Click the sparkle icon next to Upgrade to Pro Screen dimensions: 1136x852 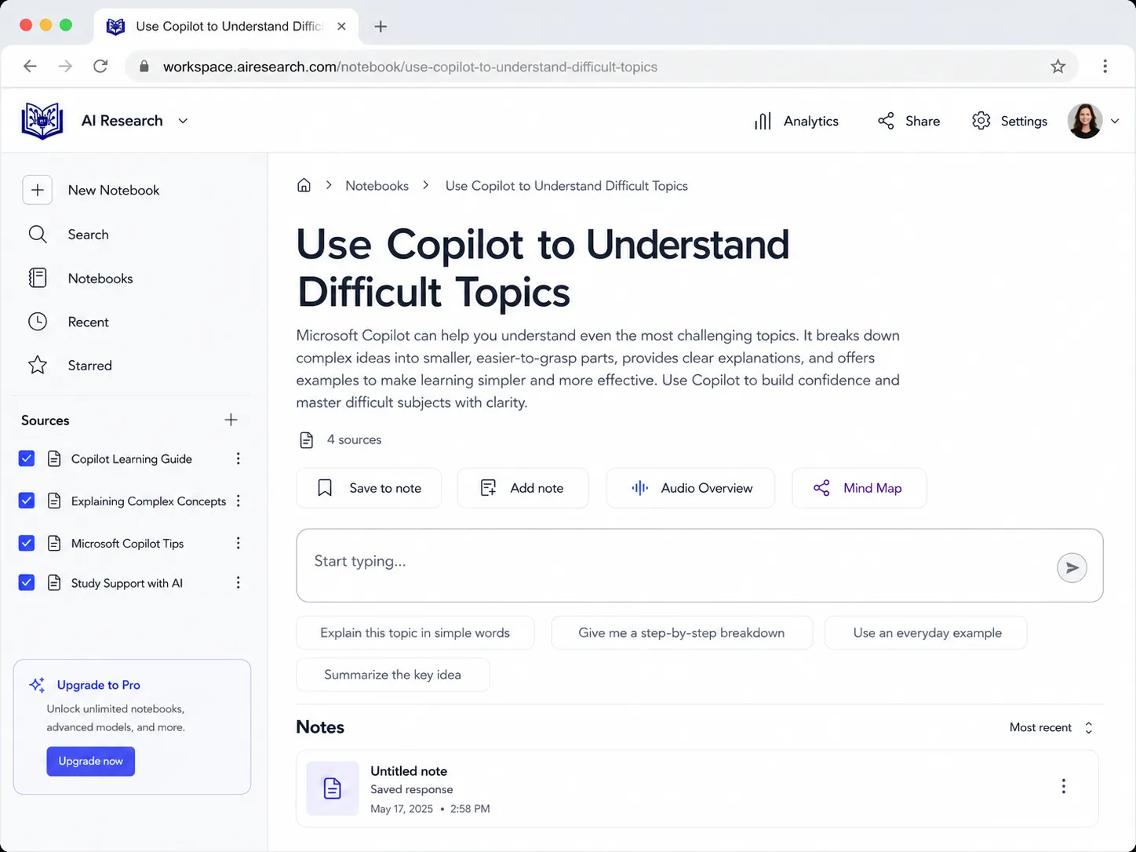point(37,685)
